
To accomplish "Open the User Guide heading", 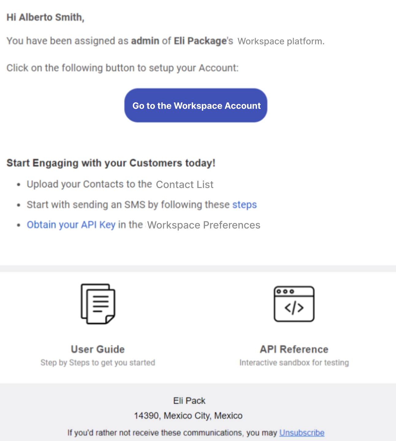I will coord(98,349).
